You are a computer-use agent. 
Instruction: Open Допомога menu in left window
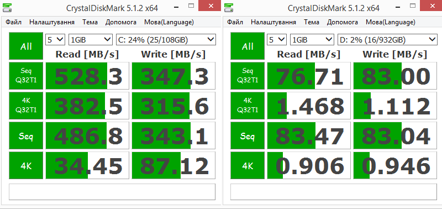pyautogui.click(x=121, y=22)
